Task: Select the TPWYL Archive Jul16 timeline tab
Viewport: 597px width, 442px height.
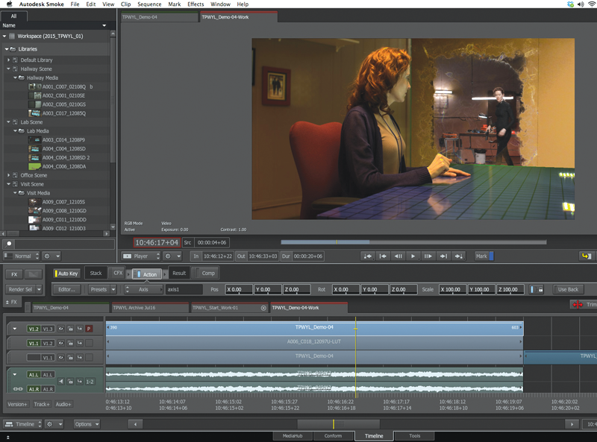Action: [150, 307]
